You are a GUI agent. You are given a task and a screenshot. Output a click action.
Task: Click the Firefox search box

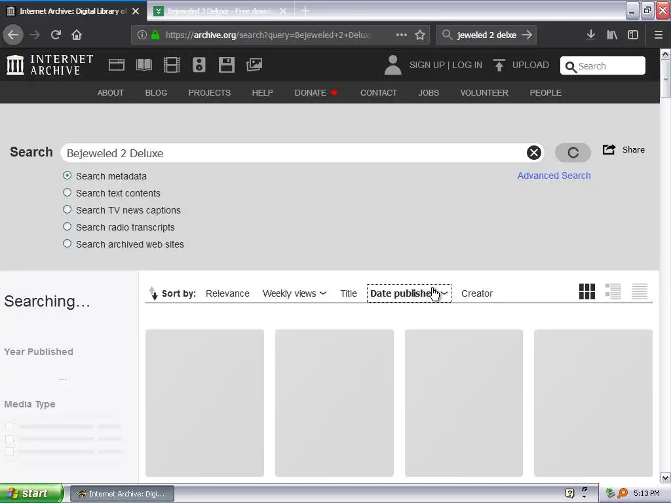point(487,35)
